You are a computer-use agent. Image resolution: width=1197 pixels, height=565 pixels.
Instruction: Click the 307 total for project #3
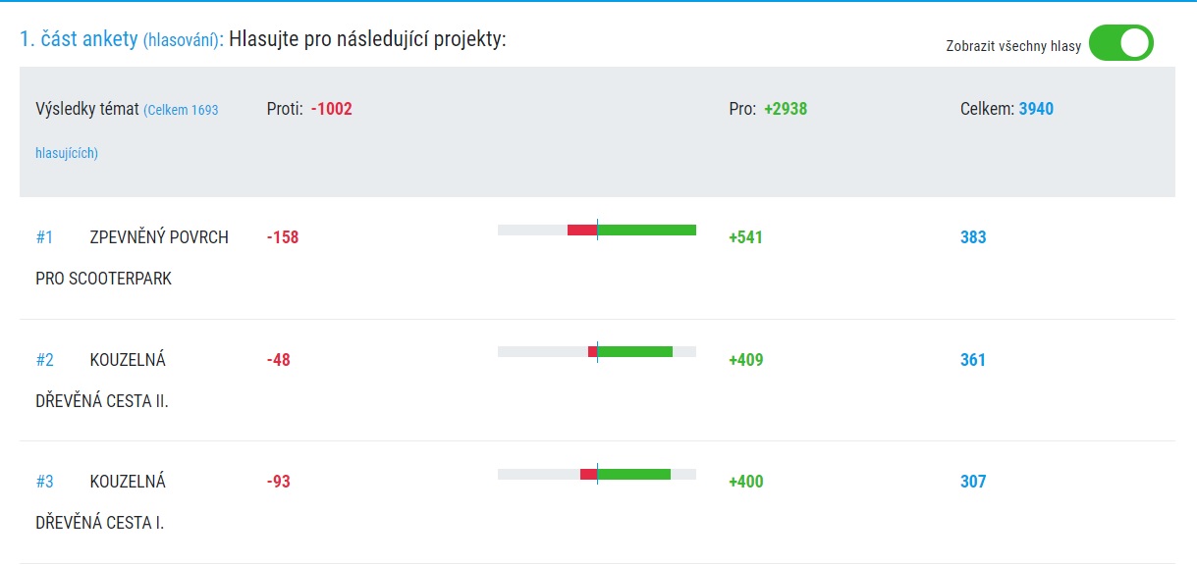pyautogui.click(x=973, y=482)
